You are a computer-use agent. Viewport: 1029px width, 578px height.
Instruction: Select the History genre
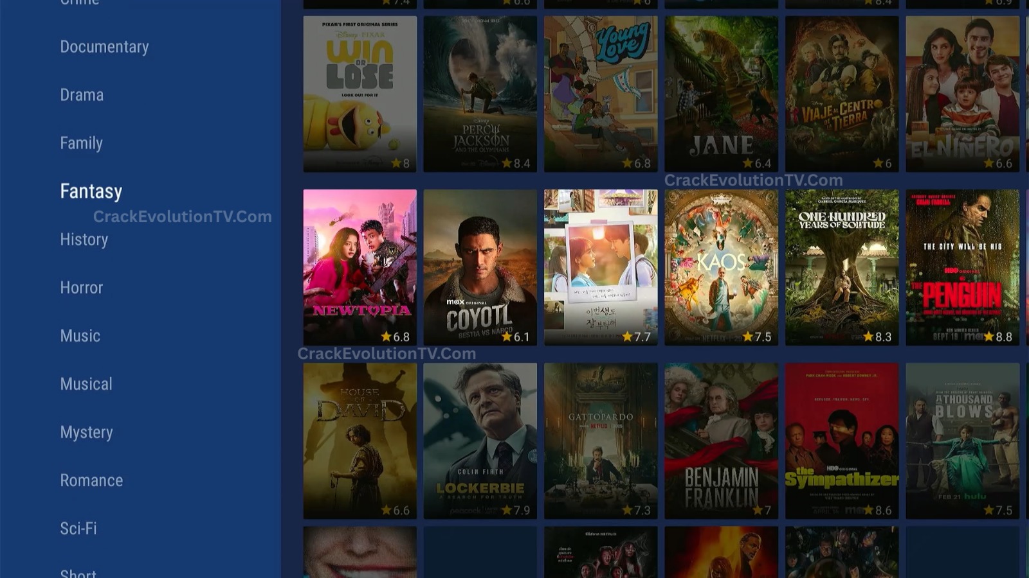point(84,240)
